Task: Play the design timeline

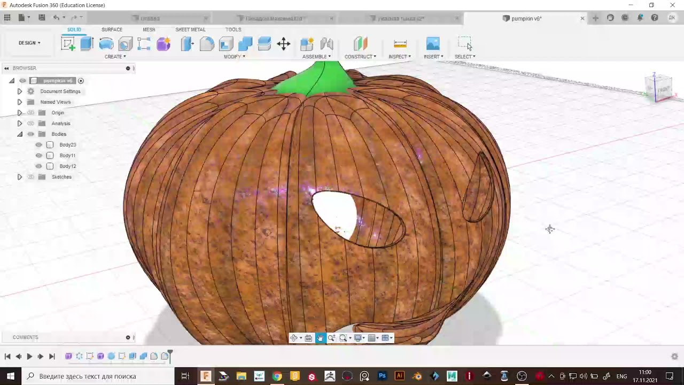Action: point(29,356)
